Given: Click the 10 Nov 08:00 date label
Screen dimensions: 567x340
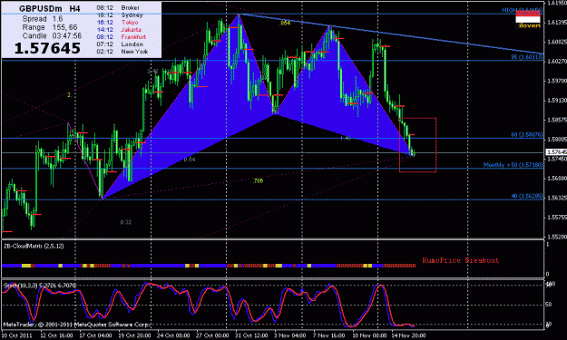Looking at the screenshot, I should (x=368, y=335).
